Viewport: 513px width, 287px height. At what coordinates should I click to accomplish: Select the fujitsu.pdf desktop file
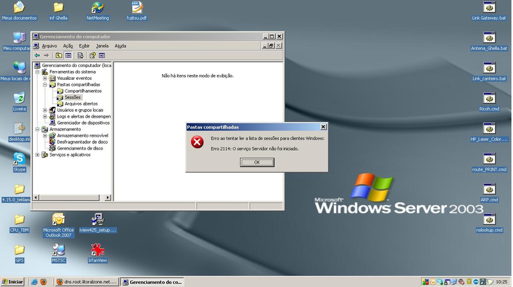(137, 11)
